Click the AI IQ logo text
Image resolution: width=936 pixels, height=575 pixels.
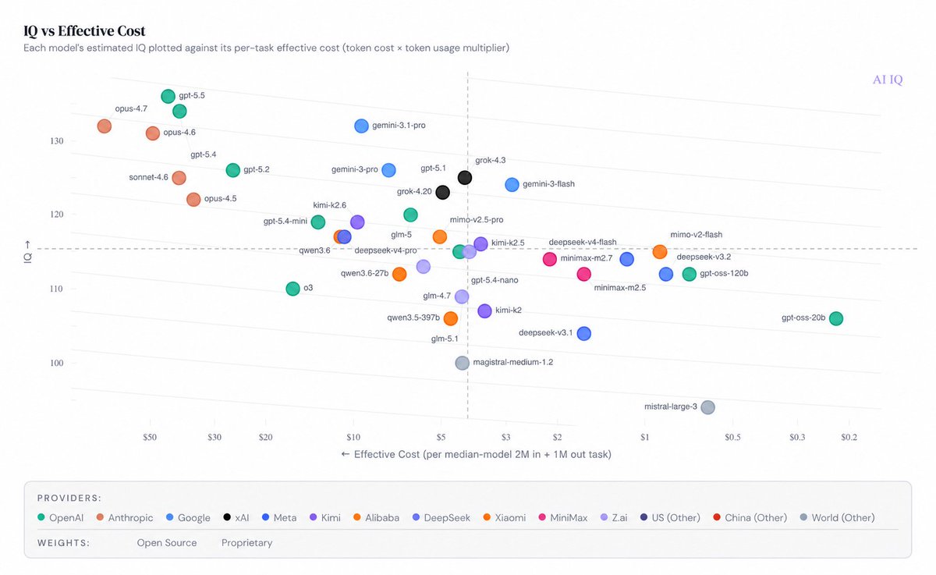(888, 80)
